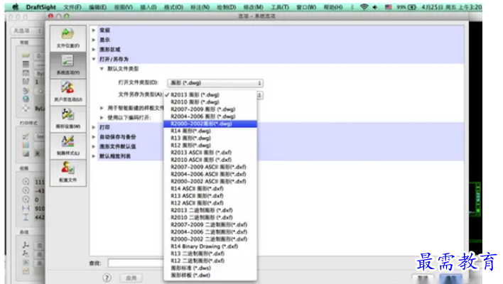Image resolution: width=503 pixels, height=284 pixels.
Task: Choose R2000-2002 二进制图形 (*.dxf) format
Action: (210, 239)
